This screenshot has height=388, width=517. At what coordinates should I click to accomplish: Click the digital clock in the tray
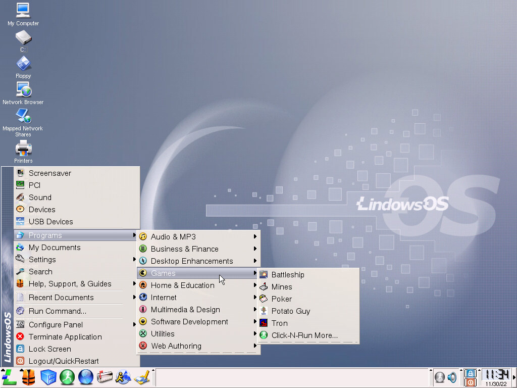pyautogui.click(x=496, y=374)
